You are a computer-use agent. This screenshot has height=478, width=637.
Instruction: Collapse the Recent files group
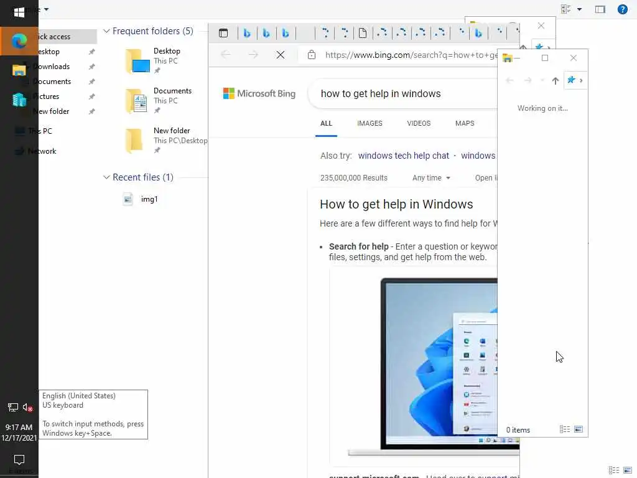pyautogui.click(x=106, y=177)
